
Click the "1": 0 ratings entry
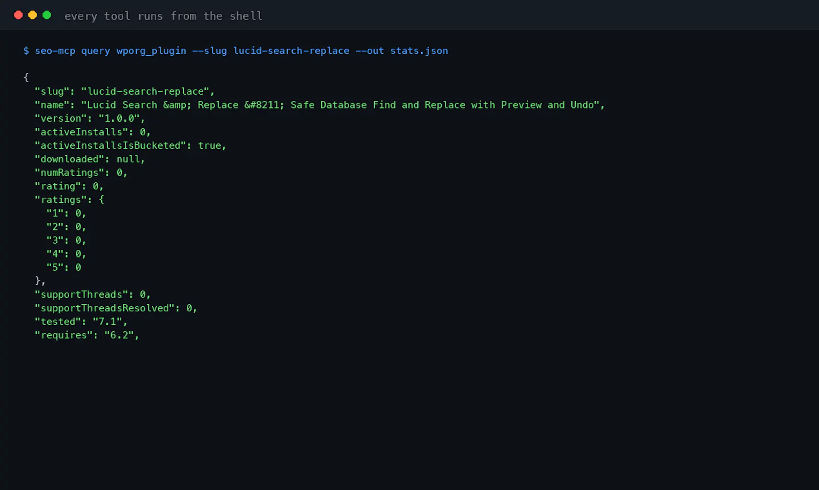tap(66, 213)
